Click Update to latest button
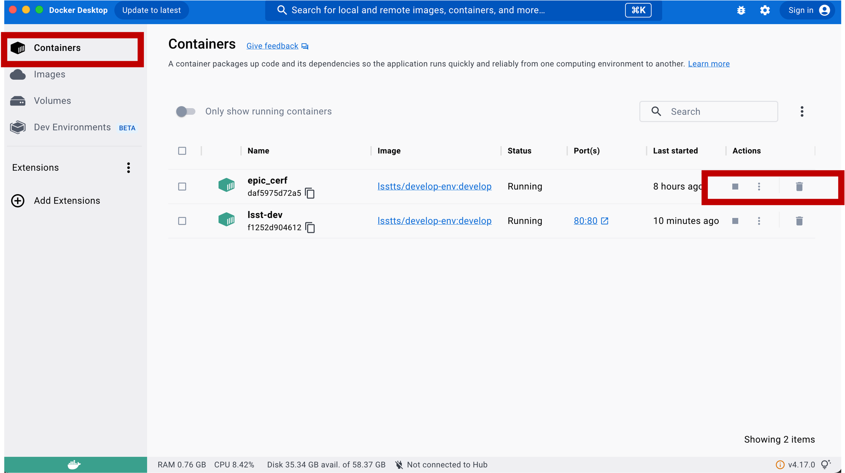Image resolution: width=845 pixels, height=473 pixels. pos(151,10)
